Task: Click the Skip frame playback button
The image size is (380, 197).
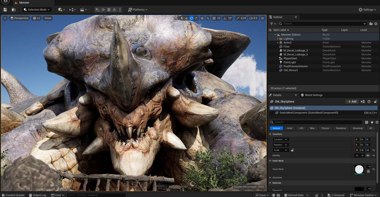Action: click(x=103, y=10)
